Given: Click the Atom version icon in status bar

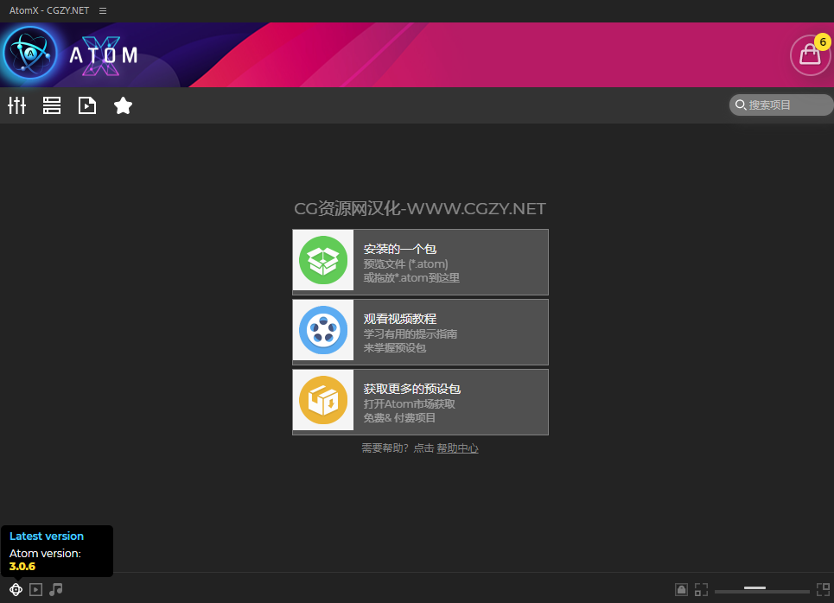Looking at the screenshot, I should [16, 589].
